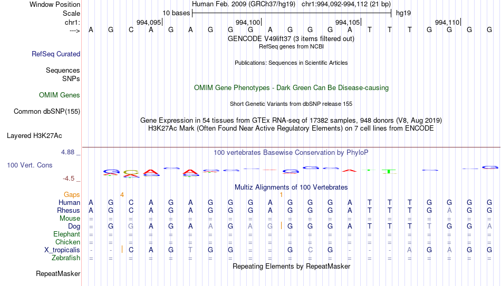
Task: Open the OMIM Genes track label
Action: (59, 95)
